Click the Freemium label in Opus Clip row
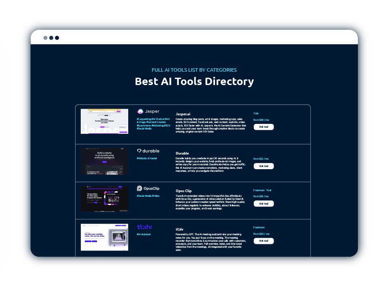Image resolution: width=389 pixels, height=281 pixels. 259,190
